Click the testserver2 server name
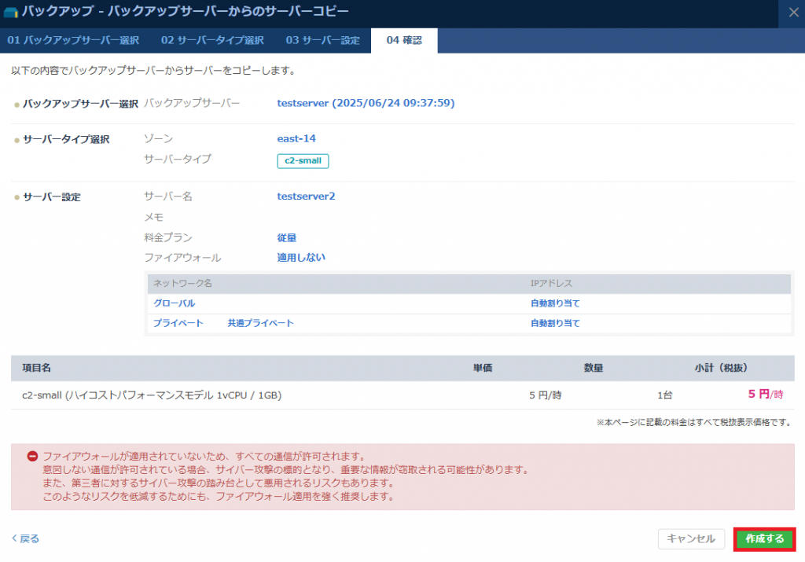This screenshot has height=562, width=805. 306,196
